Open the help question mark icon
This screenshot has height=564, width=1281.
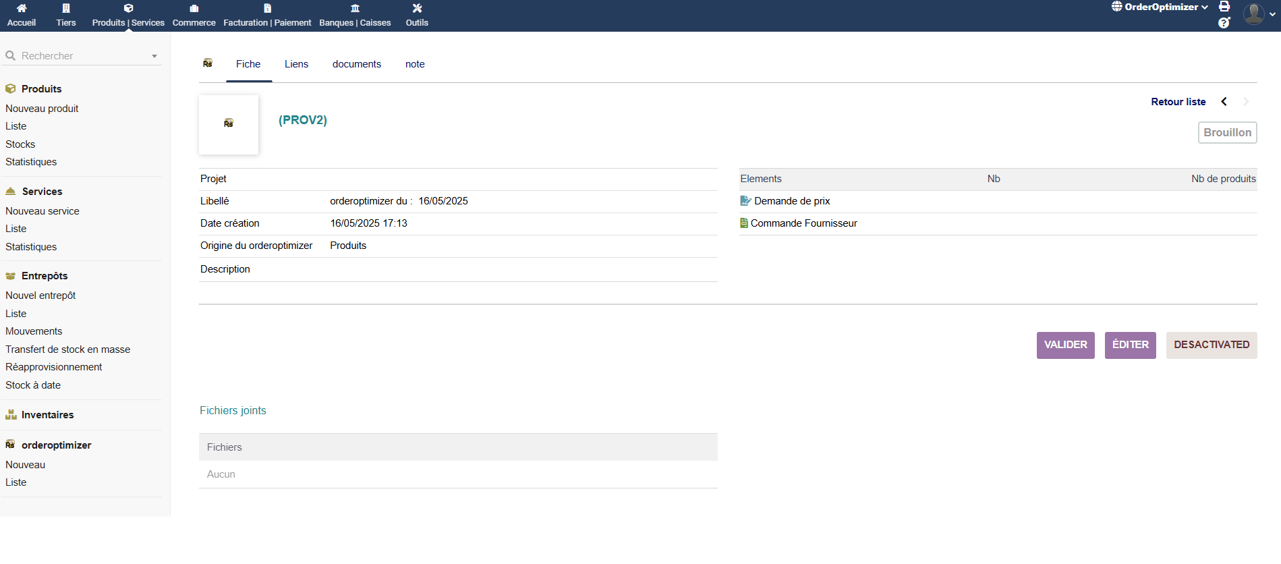1224,23
